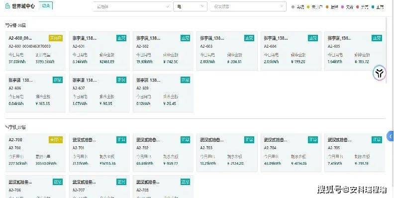Viewport: 394px width, 198px height.
Task: Click the 正常 badge on card A2-703
Action: pyautogui.click(x=249, y=140)
